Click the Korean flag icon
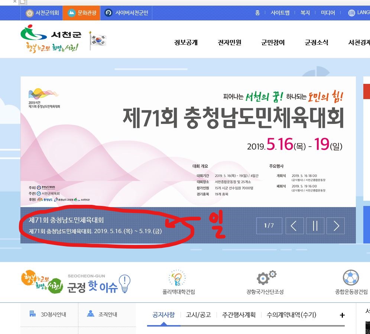Image resolution: width=370 pixels, height=334 pixels. [x=98, y=40]
